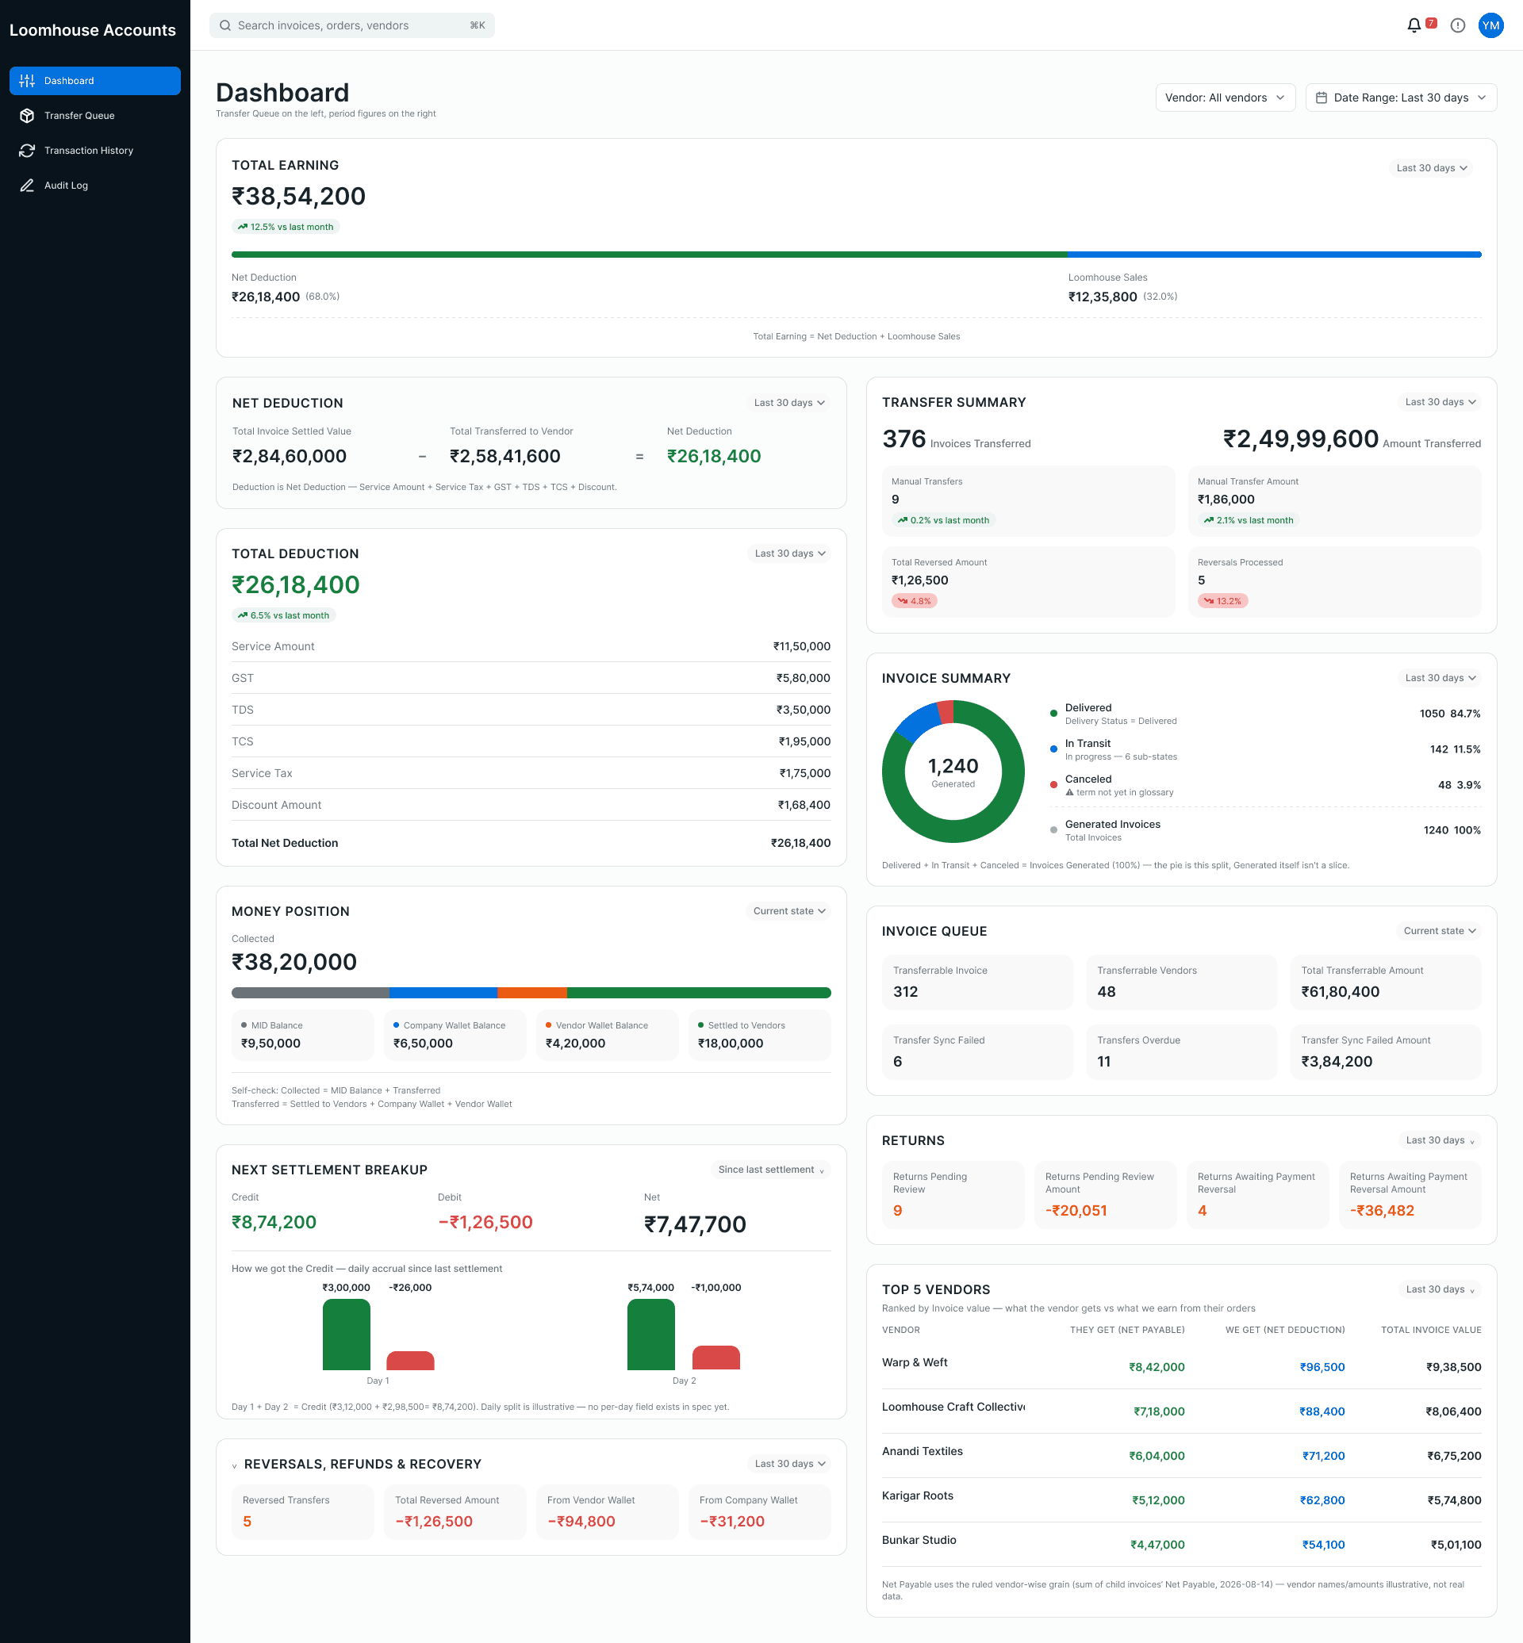Screen dimensions: 1523x1643
Task: Click the Transaction History refresh icon
Action: pos(27,151)
